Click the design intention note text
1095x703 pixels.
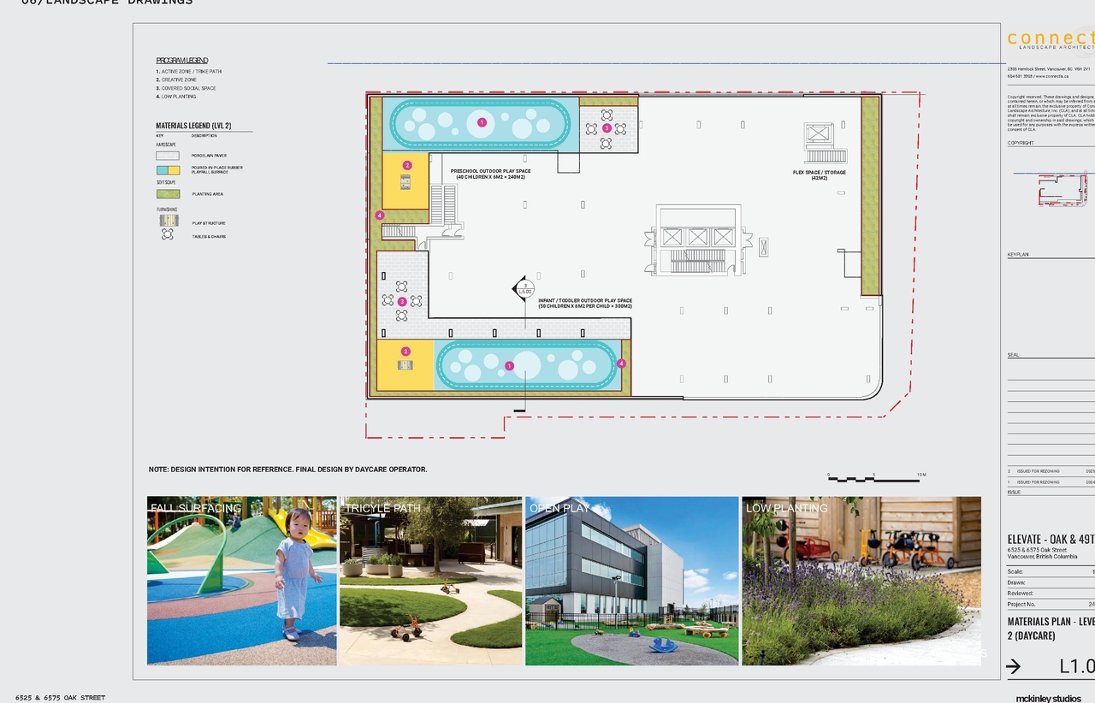pyautogui.click(x=288, y=470)
